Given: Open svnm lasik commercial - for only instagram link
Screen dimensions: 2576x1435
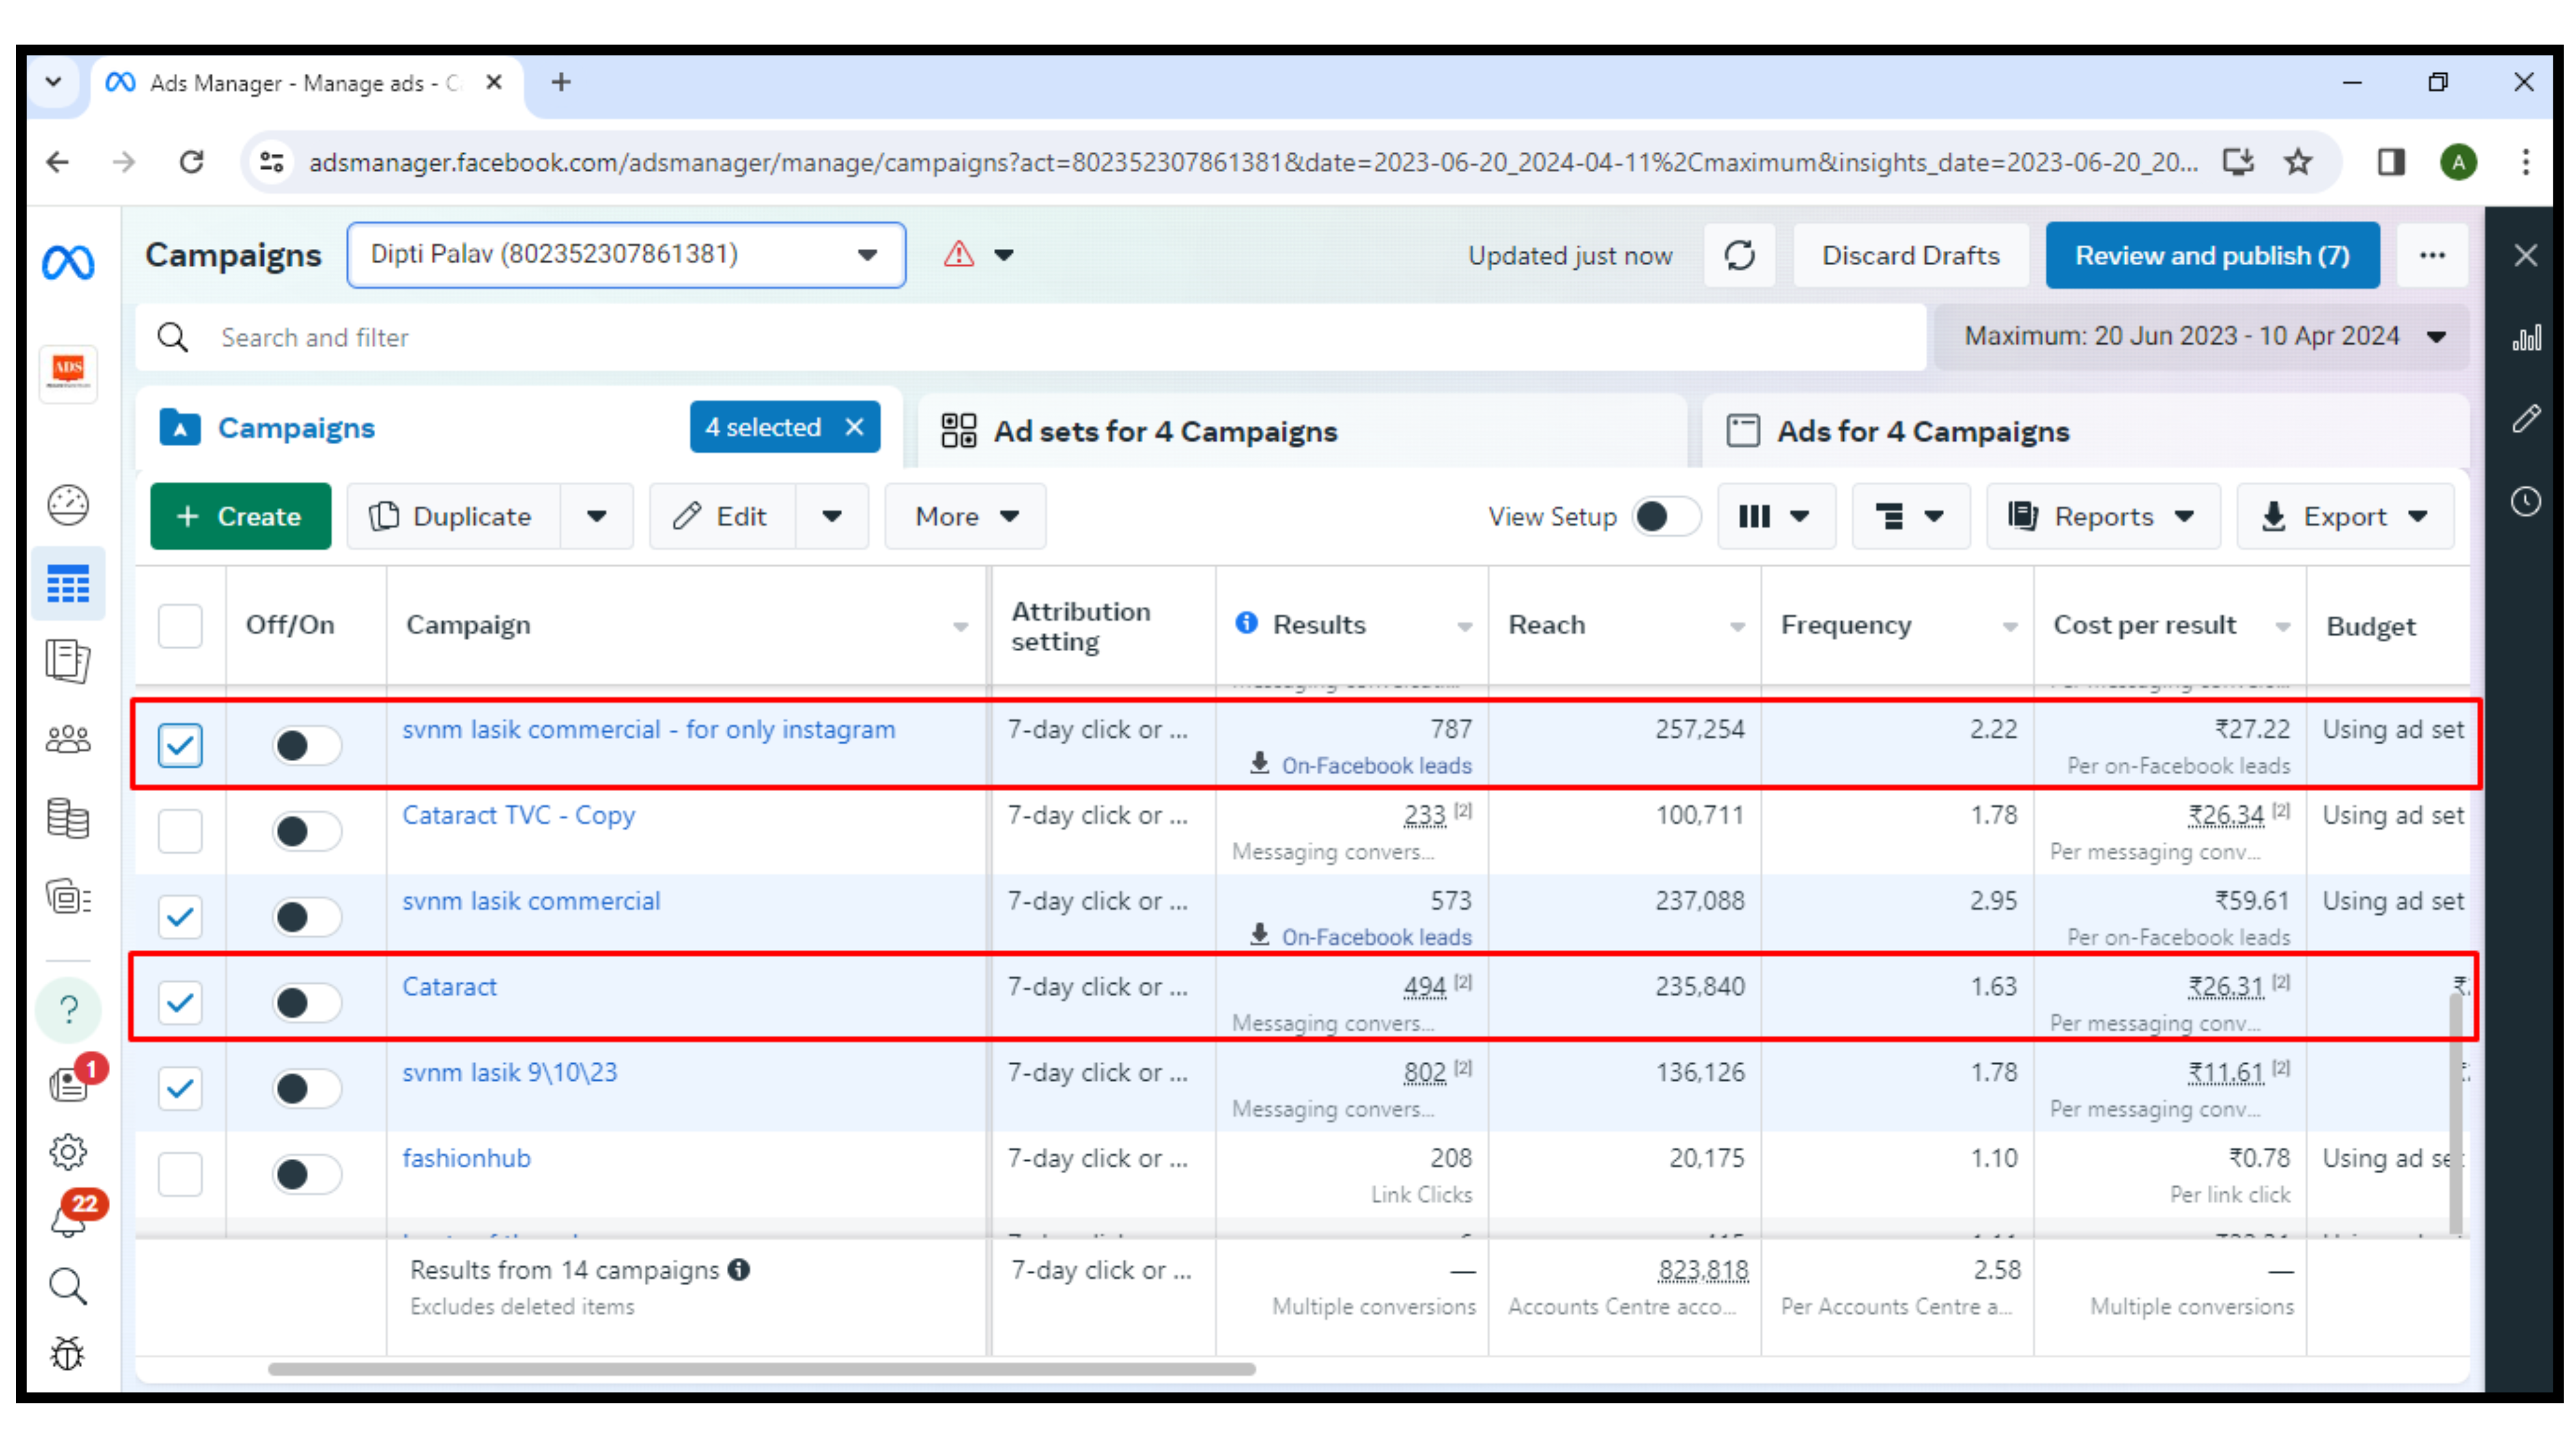Looking at the screenshot, I should (x=648, y=729).
